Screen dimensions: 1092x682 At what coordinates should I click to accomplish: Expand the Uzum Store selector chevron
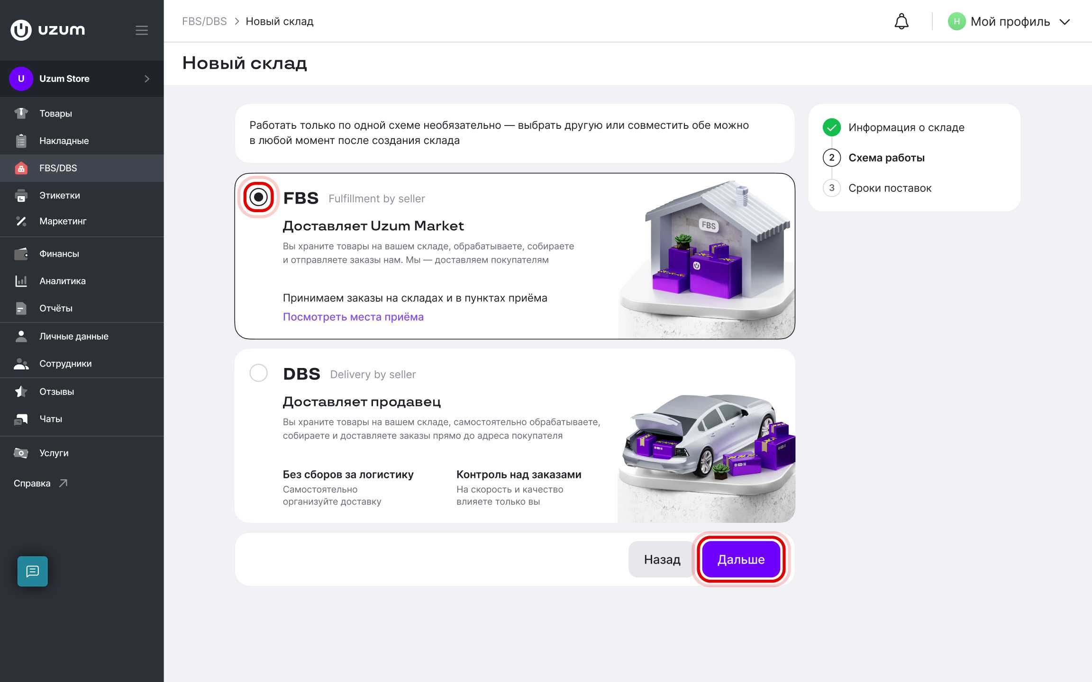click(147, 79)
